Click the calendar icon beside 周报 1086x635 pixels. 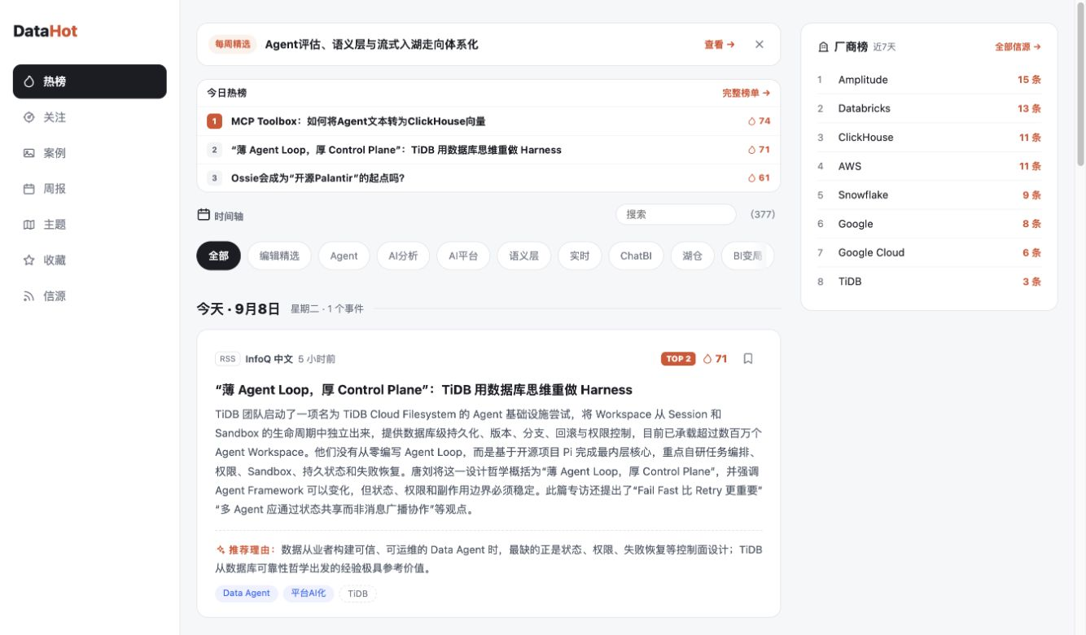[29, 189]
